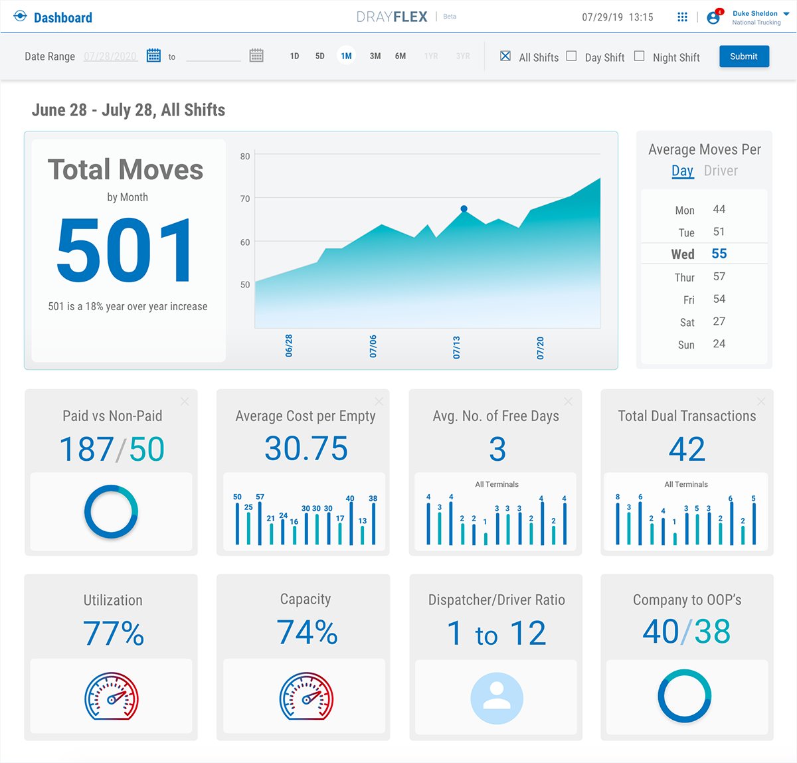Select the Fri 54 row
The width and height of the screenshot is (797, 763).
point(704,299)
